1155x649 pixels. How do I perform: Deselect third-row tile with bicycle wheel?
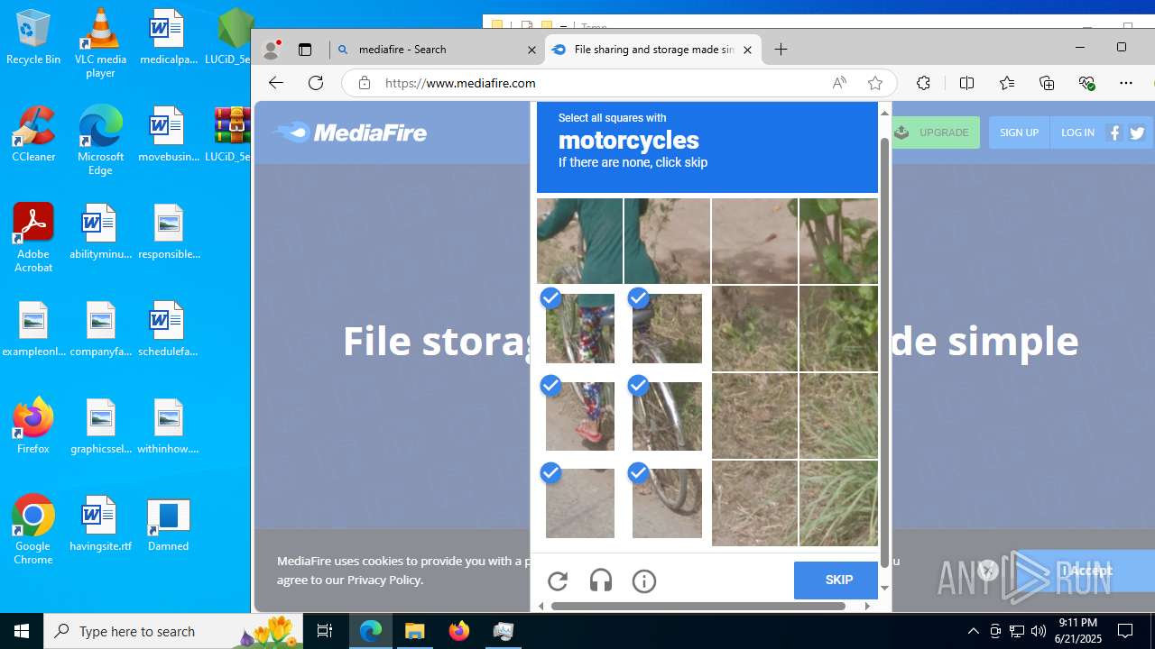(667, 416)
